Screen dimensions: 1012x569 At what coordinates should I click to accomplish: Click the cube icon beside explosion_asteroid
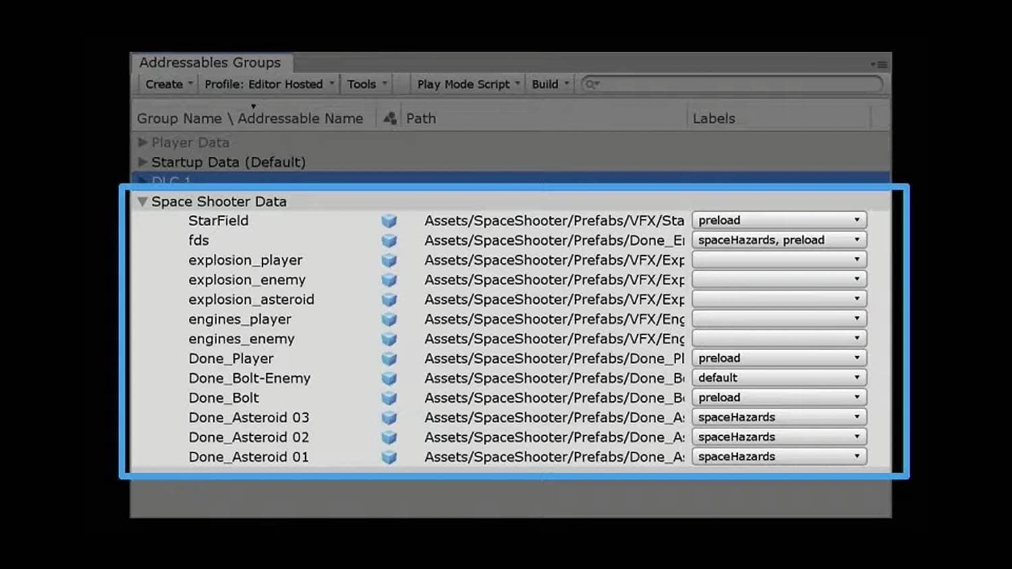[x=390, y=299]
